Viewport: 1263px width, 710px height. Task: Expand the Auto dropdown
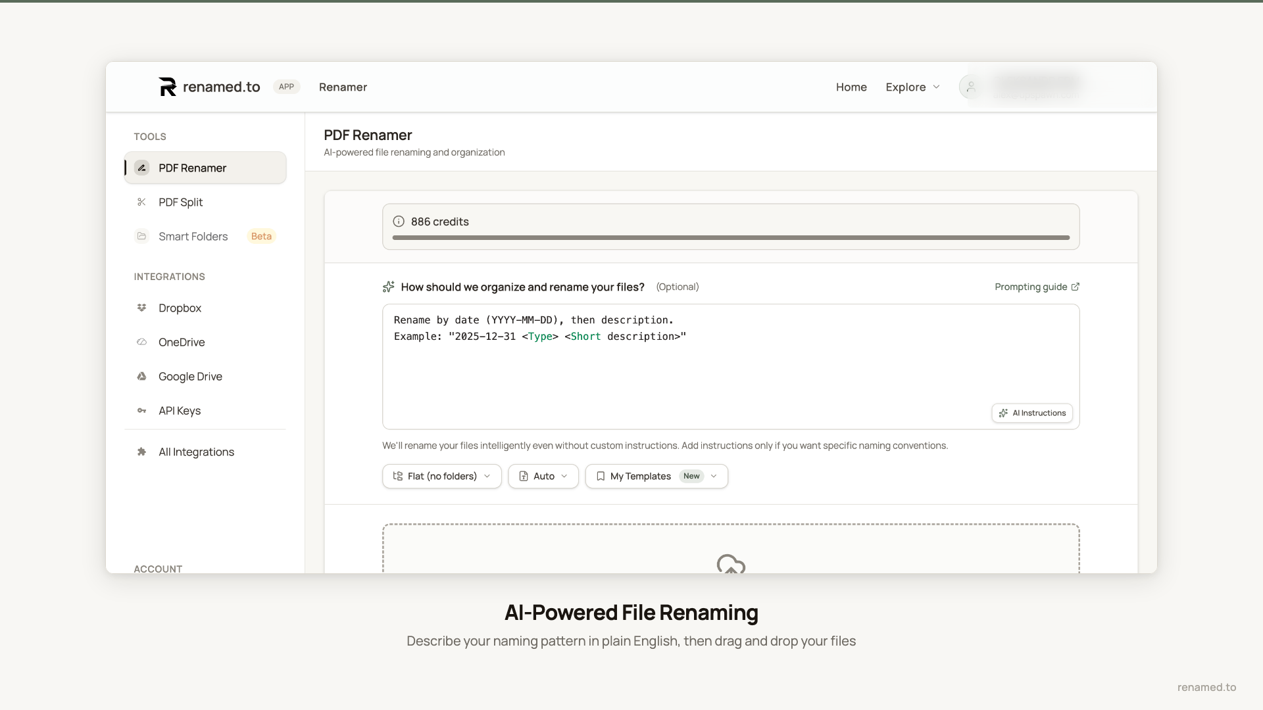pyautogui.click(x=543, y=476)
